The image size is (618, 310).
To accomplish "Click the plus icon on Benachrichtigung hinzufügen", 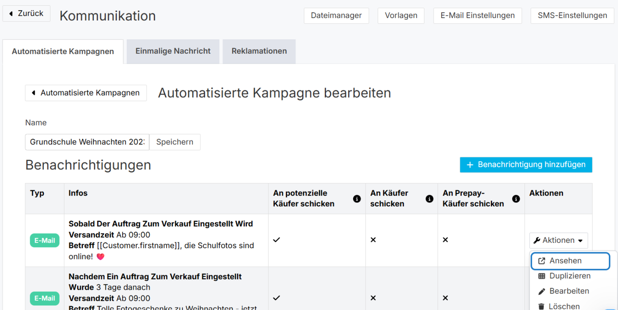I will click(470, 165).
